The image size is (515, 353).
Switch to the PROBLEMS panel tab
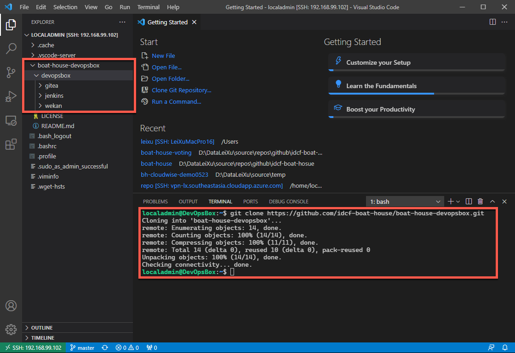pos(155,202)
